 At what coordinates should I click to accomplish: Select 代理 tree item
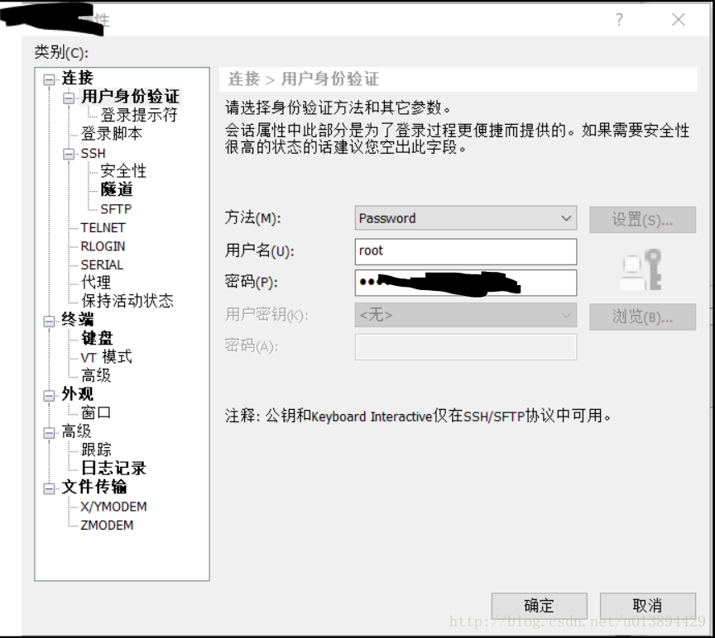[96, 283]
